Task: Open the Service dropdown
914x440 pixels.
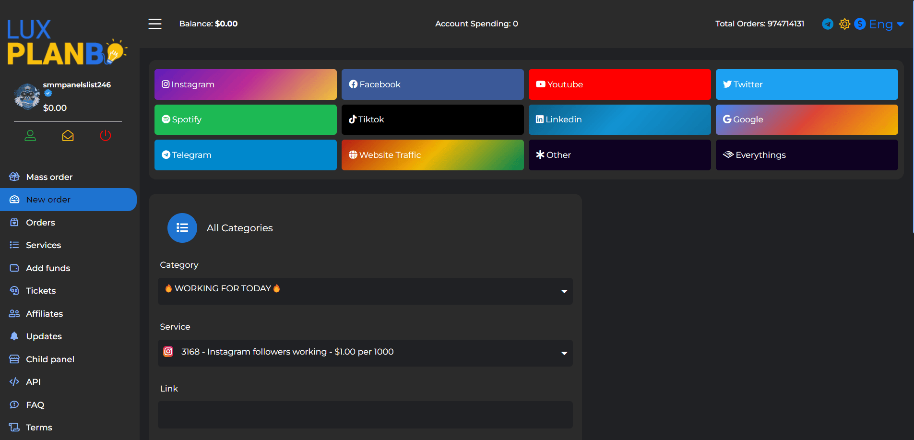Action: tap(365, 353)
